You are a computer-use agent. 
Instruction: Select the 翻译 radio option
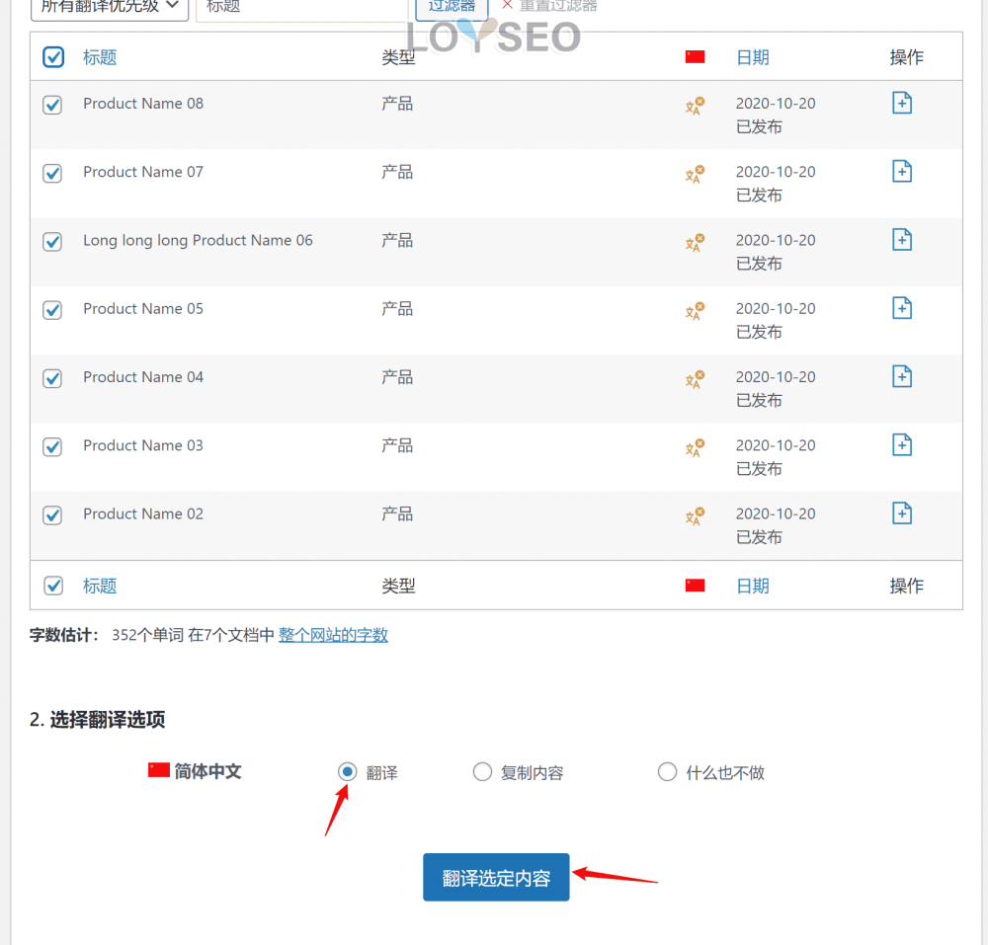(x=347, y=772)
